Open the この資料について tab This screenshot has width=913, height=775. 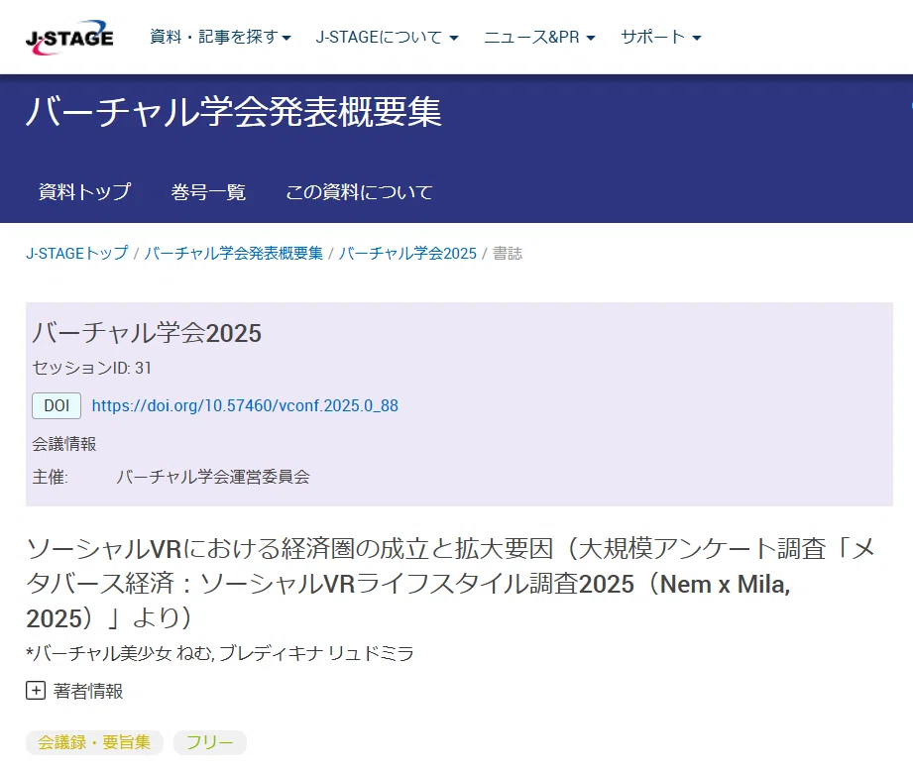359,191
